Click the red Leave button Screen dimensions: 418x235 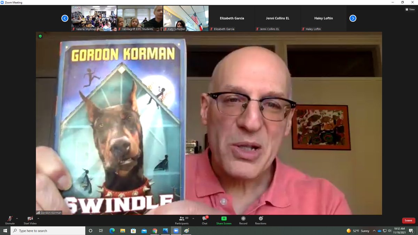pyautogui.click(x=408, y=220)
